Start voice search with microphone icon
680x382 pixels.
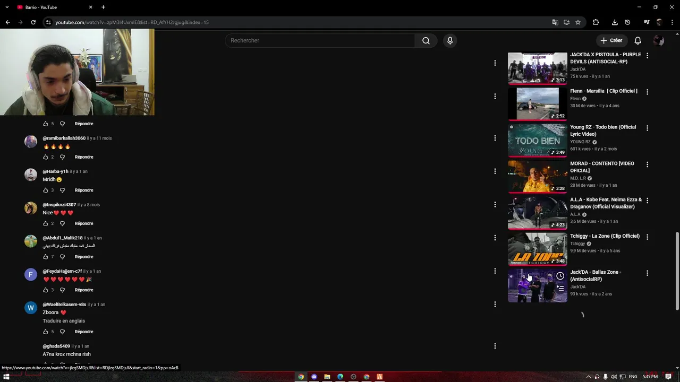(450, 40)
